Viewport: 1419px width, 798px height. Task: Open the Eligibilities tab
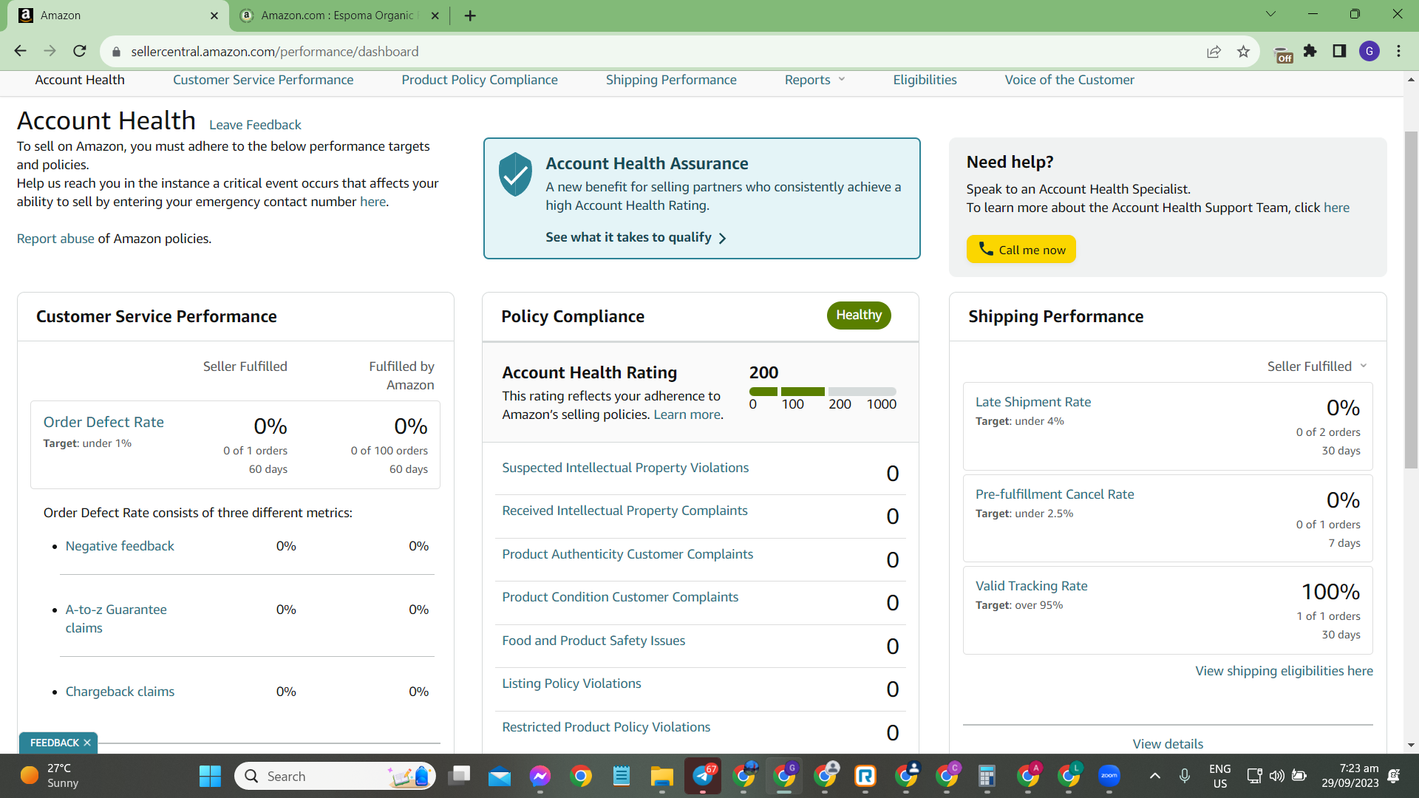[925, 80]
